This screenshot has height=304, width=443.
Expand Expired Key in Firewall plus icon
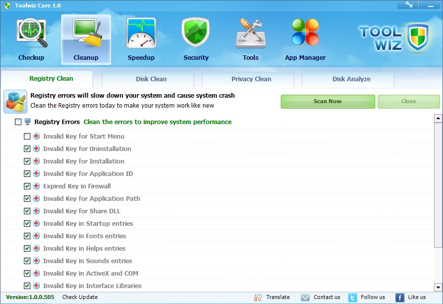coord(36,186)
